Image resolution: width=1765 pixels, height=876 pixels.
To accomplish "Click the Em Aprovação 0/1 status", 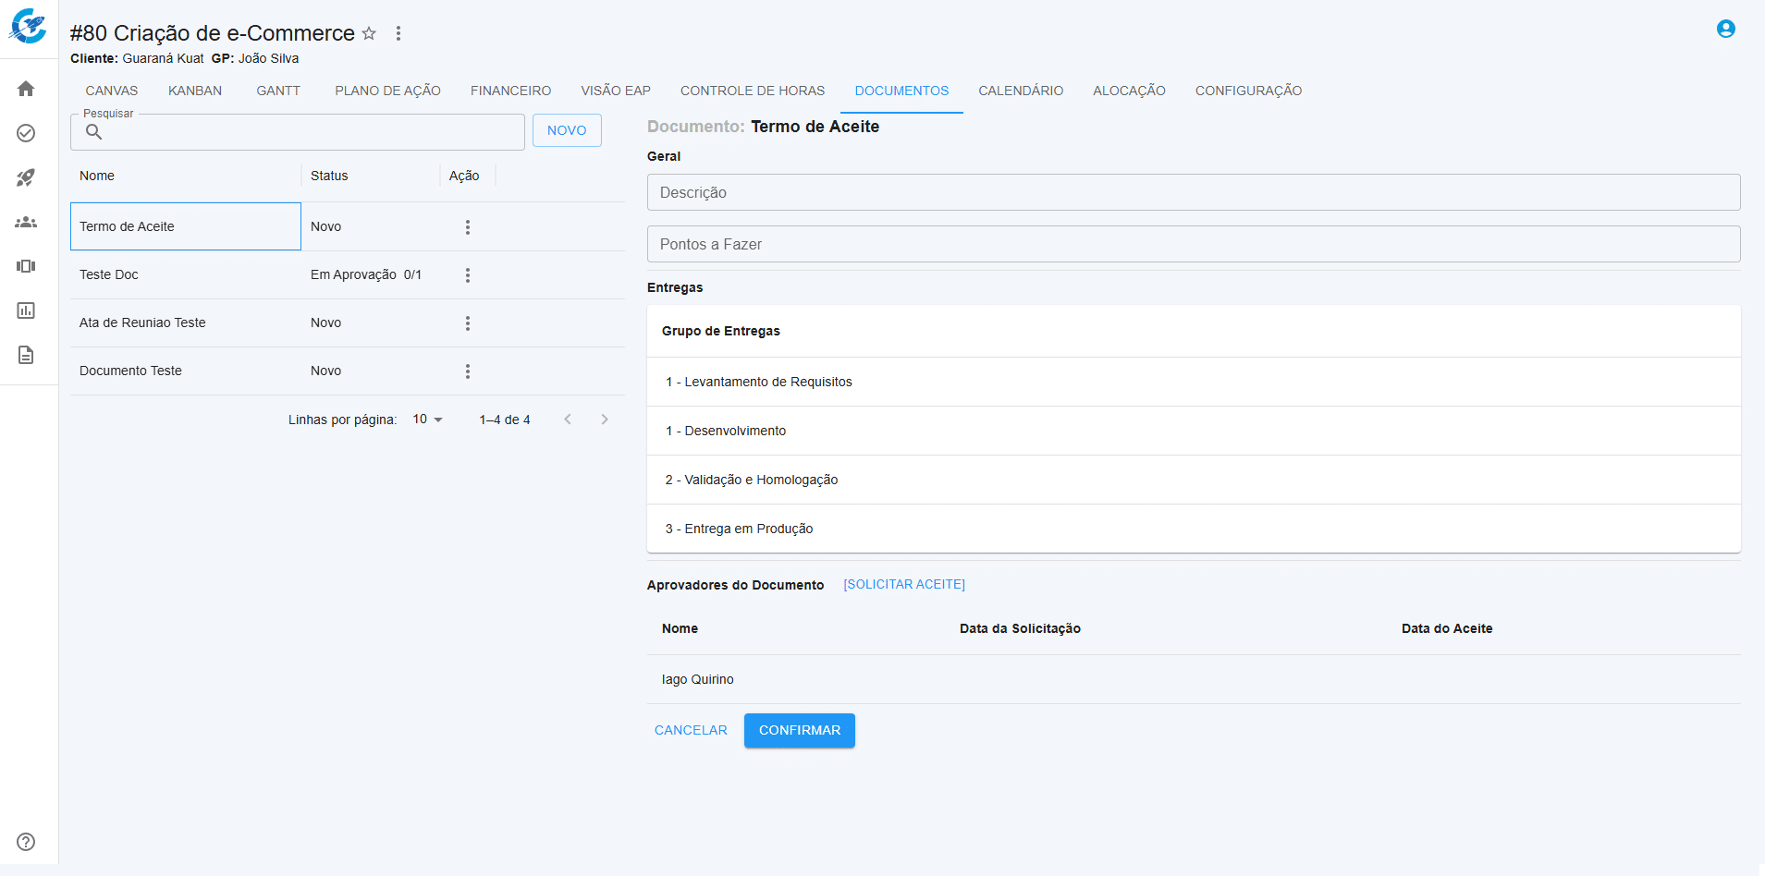I will (x=366, y=274).
